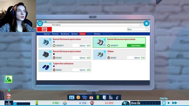The height and width of the screenshot is (106, 189).
Task: Click the green money icon next to $105
Action: (x=37, y=103)
